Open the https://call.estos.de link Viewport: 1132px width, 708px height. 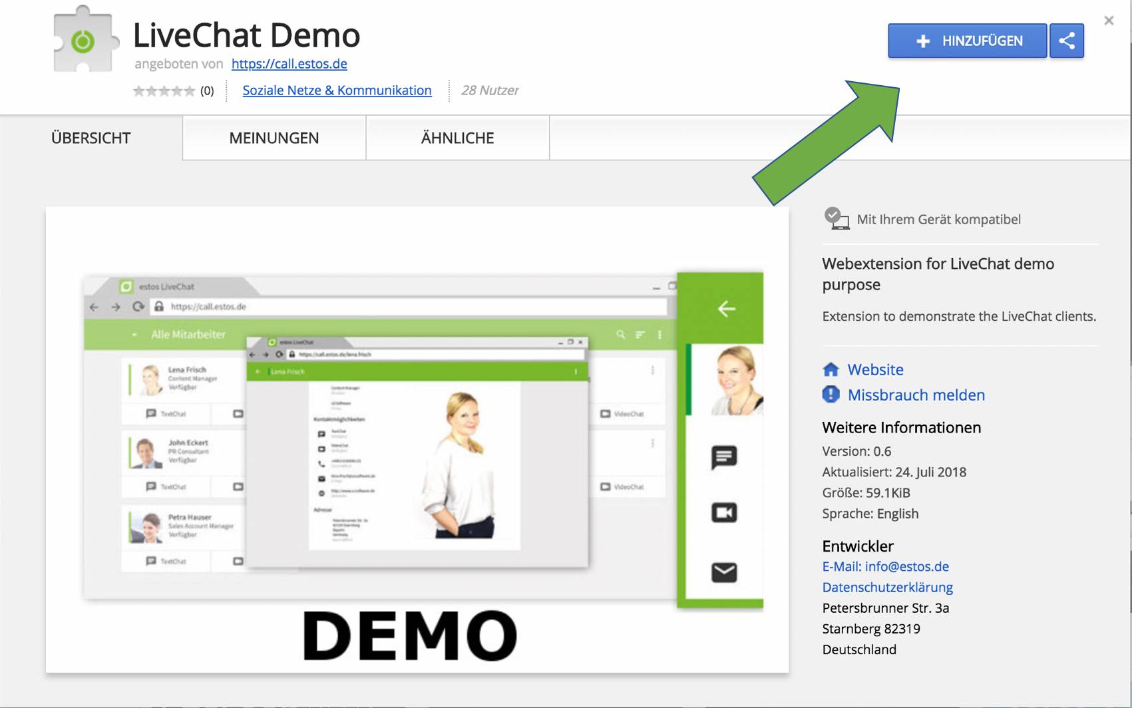click(289, 64)
